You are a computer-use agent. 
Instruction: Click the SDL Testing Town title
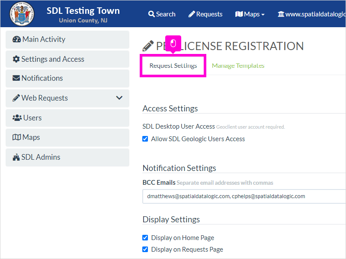point(83,10)
